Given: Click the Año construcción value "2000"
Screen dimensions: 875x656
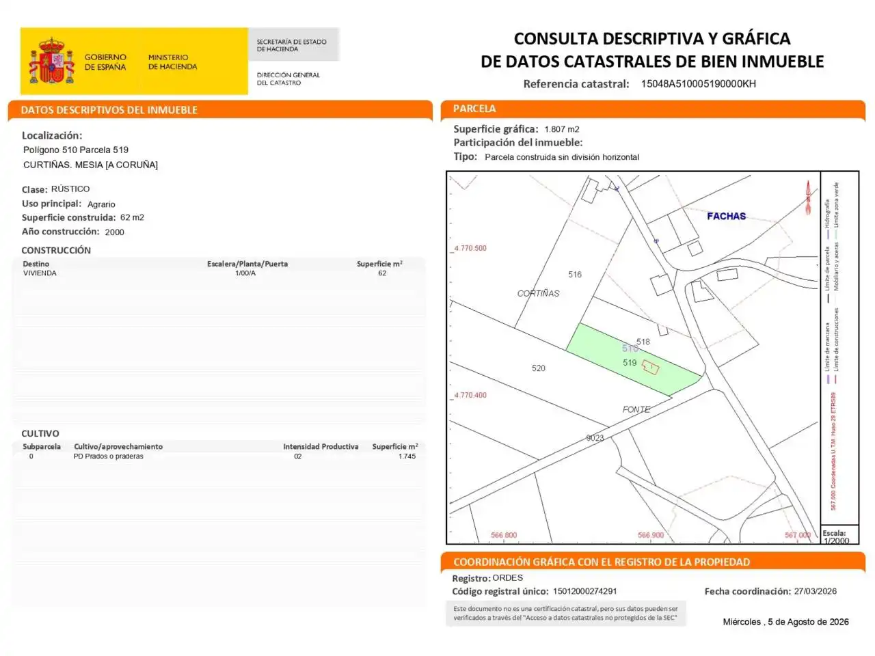Looking at the screenshot, I should tap(114, 232).
